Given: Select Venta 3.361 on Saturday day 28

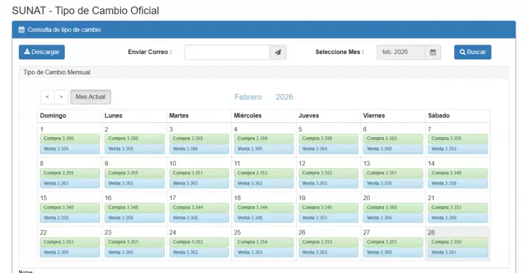Looking at the screenshot, I should pyautogui.click(x=457, y=252).
